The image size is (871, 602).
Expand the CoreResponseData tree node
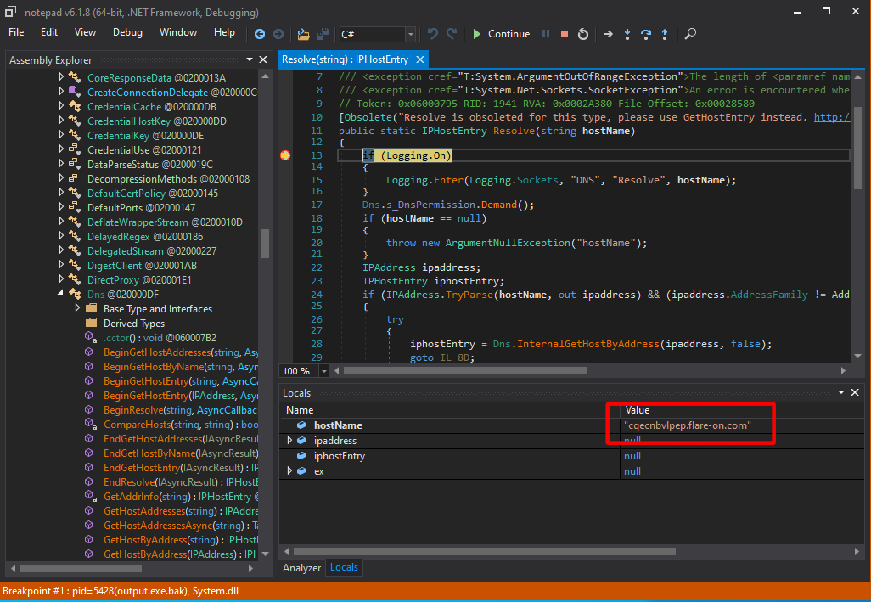coord(61,78)
